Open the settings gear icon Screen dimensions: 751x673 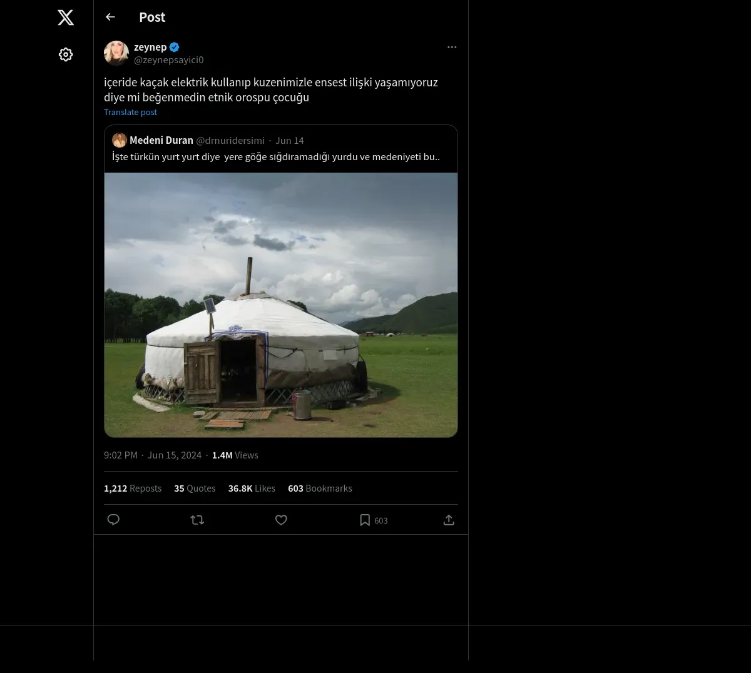(x=66, y=55)
